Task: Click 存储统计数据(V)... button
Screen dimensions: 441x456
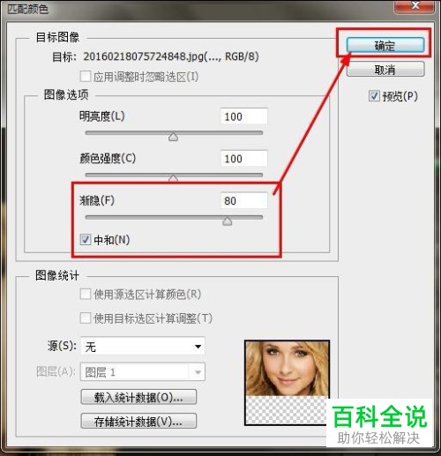Action: pos(138,421)
